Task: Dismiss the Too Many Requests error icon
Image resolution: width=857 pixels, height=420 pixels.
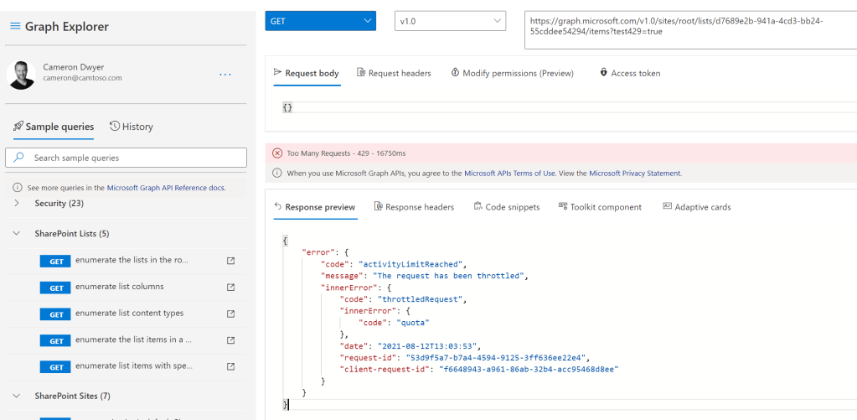Action: (277, 153)
